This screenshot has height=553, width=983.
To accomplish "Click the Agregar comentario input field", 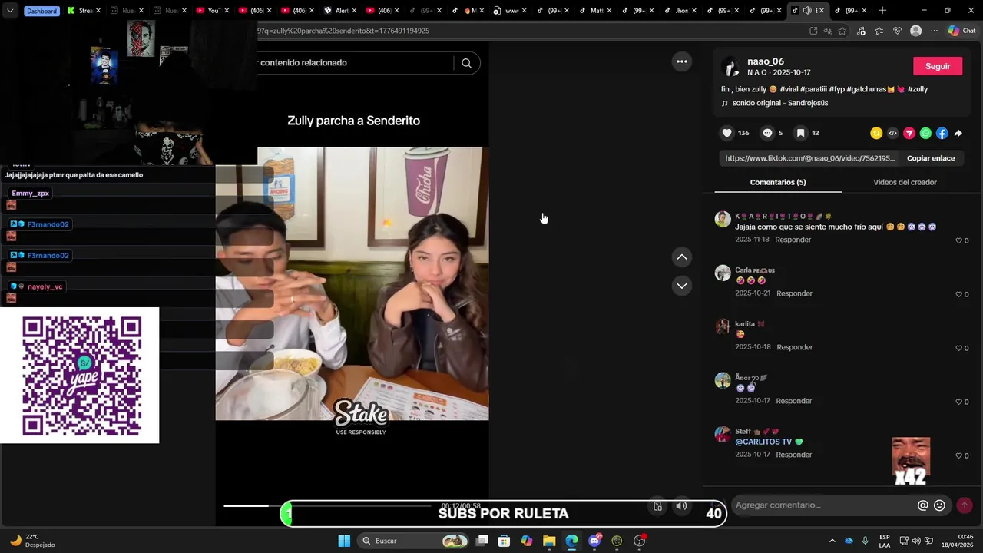I will pos(822,505).
